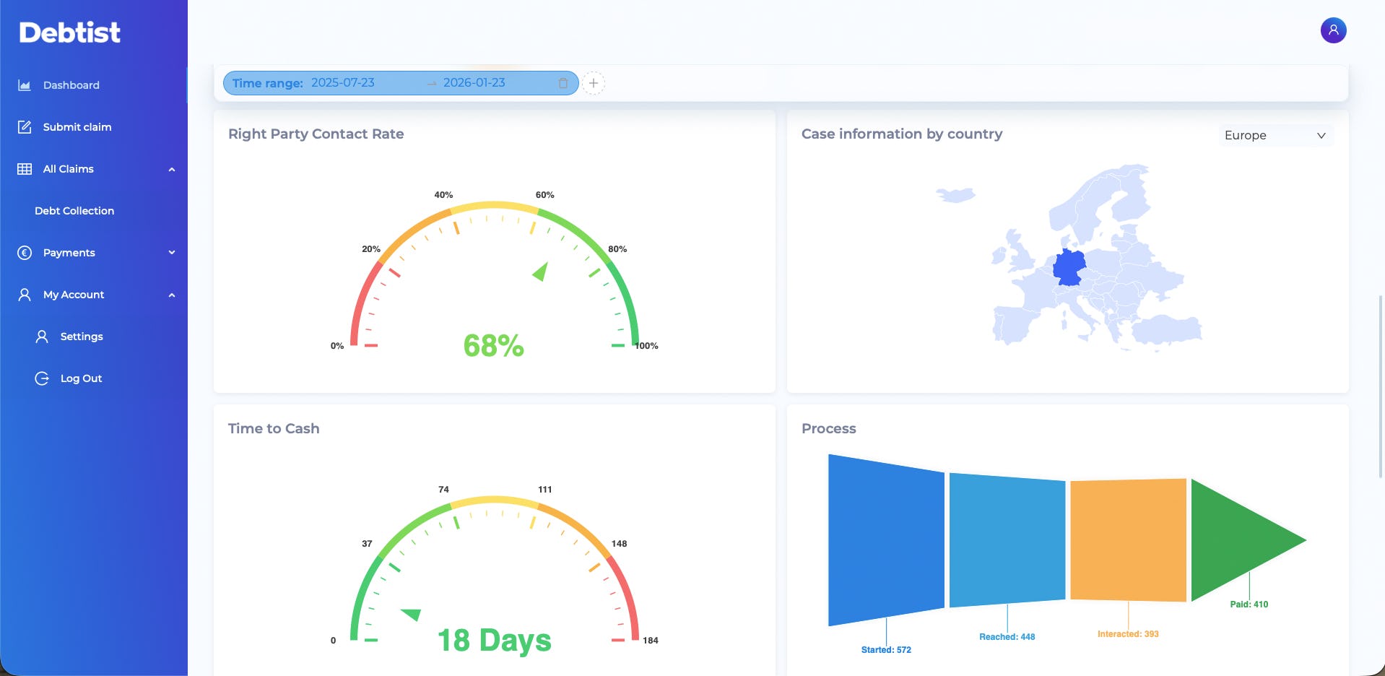This screenshot has width=1385, height=676.
Task: Click the Dashboard bar-chart icon
Action: pyautogui.click(x=24, y=84)
